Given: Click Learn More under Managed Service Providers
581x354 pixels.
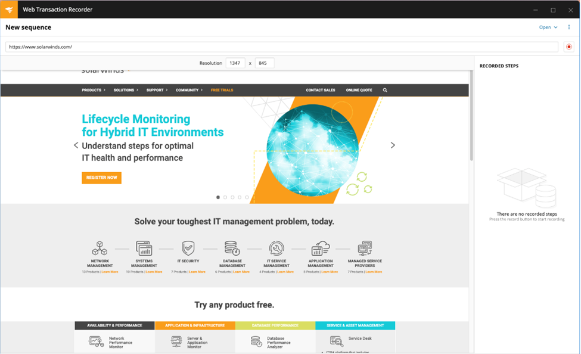Looking at the screenshot, I should tap(374, 272).
